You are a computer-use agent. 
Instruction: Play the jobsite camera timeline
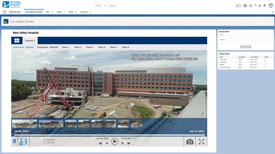[x=115, y=141]
